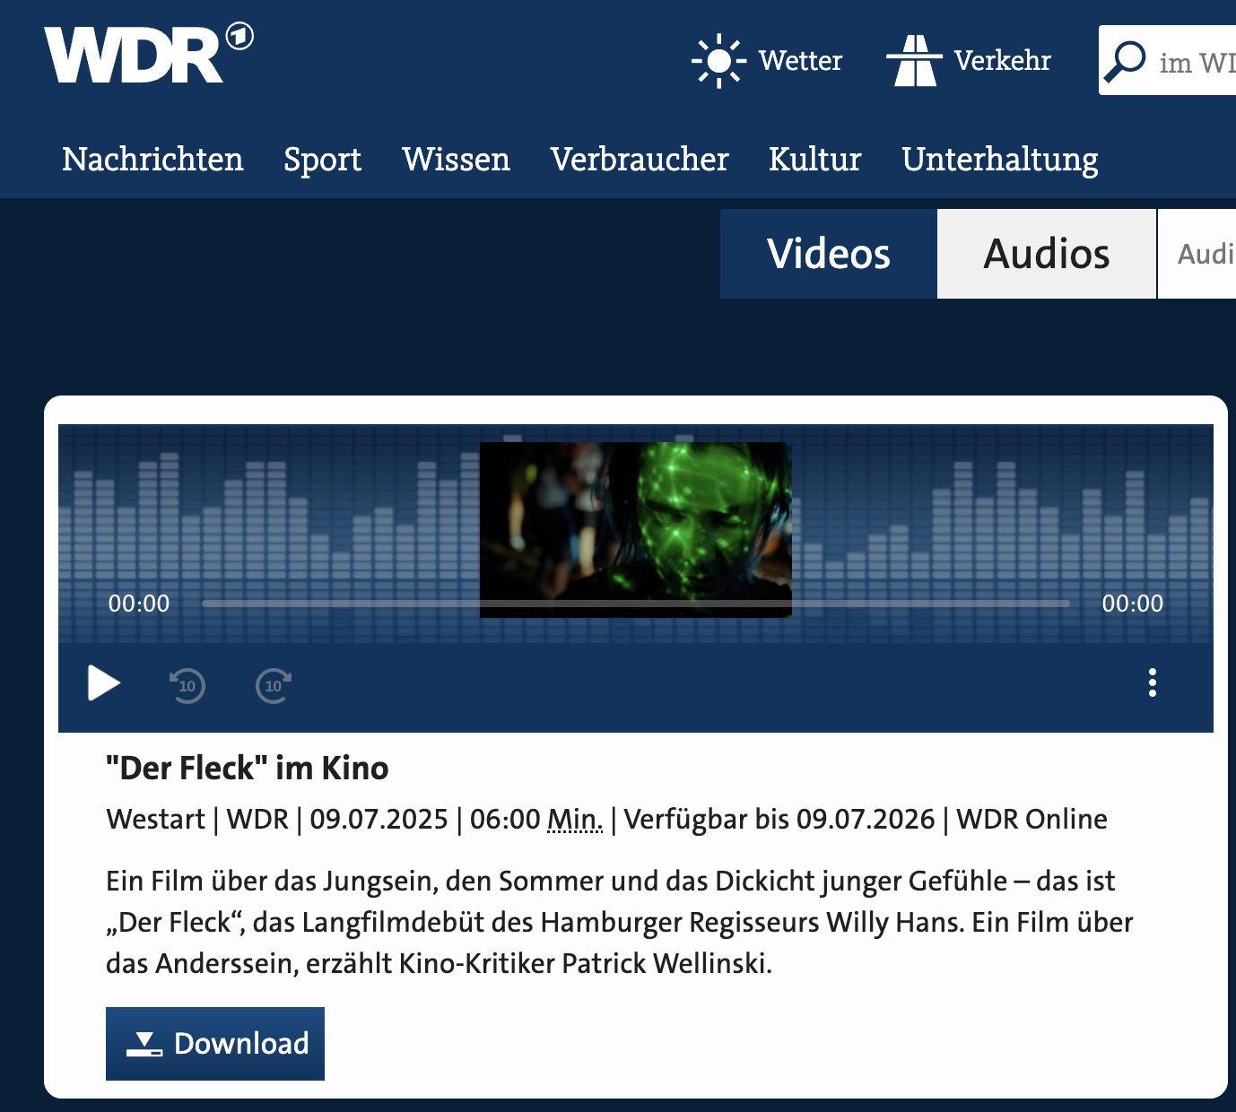
Task: Click the Westart program name
Action: [x=156, y=820]
